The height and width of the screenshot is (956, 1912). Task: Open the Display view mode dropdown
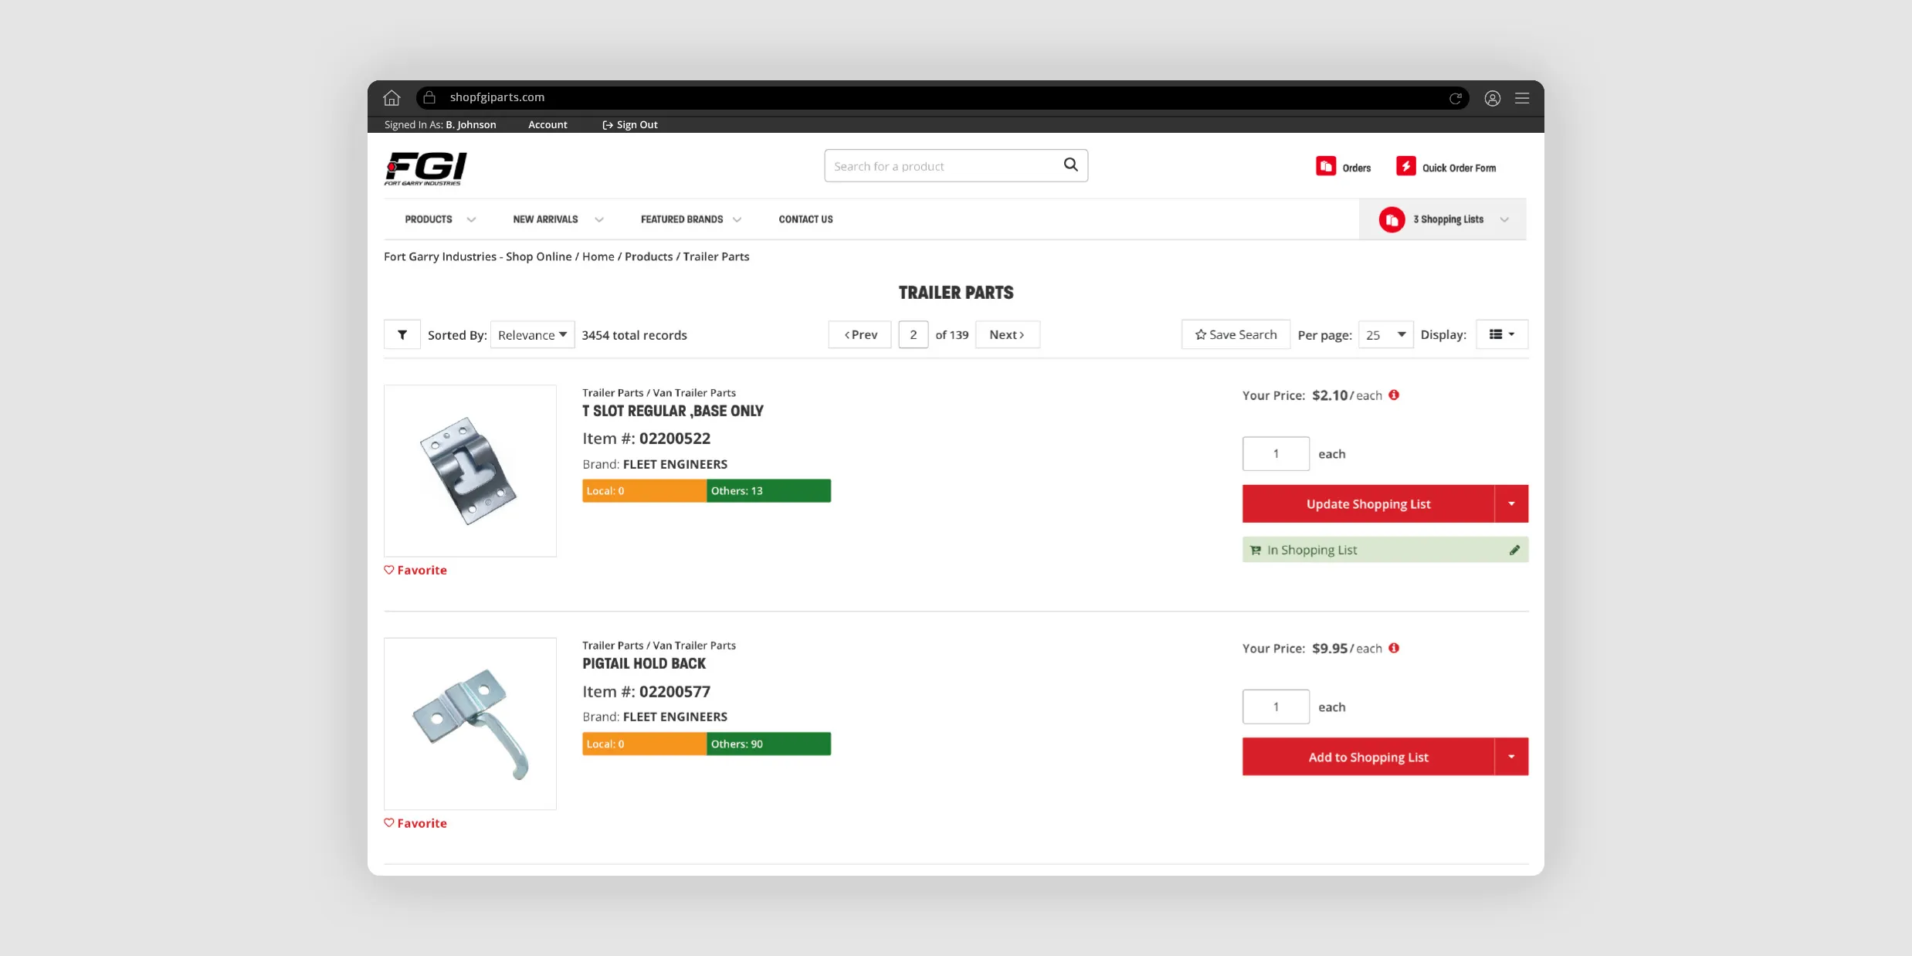pyautogui.click(x=1502, y=334)
